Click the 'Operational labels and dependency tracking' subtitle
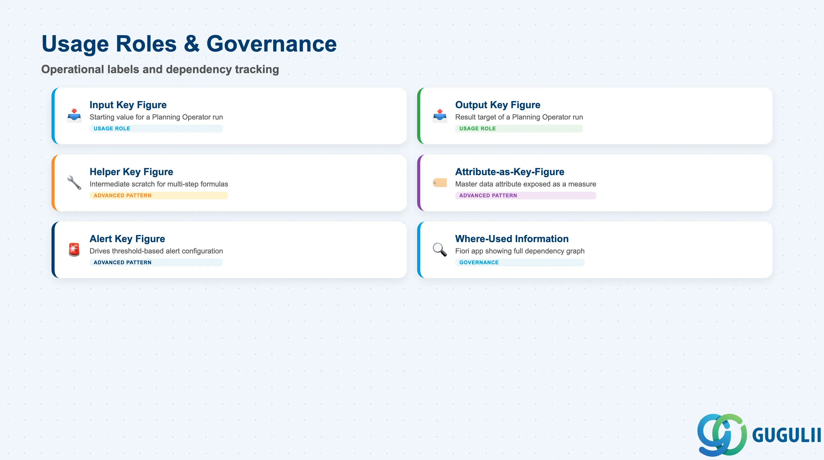This screenshot has width=824, height=460. 160,69
